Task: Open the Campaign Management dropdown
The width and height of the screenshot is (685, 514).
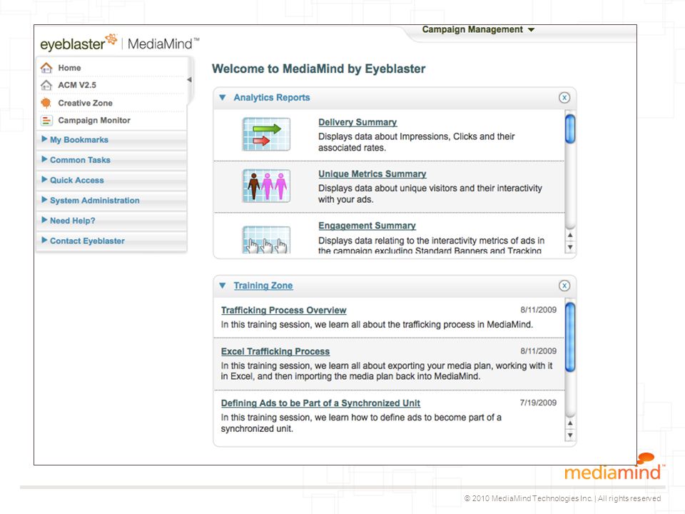Action: 478,29
